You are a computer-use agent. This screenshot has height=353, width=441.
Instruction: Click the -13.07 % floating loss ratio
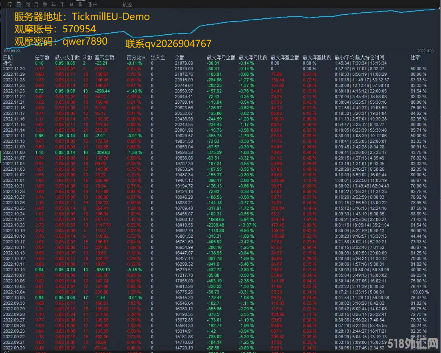248,225
